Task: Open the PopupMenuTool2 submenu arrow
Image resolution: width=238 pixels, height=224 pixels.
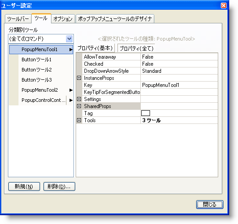Action: click(71, 90)
